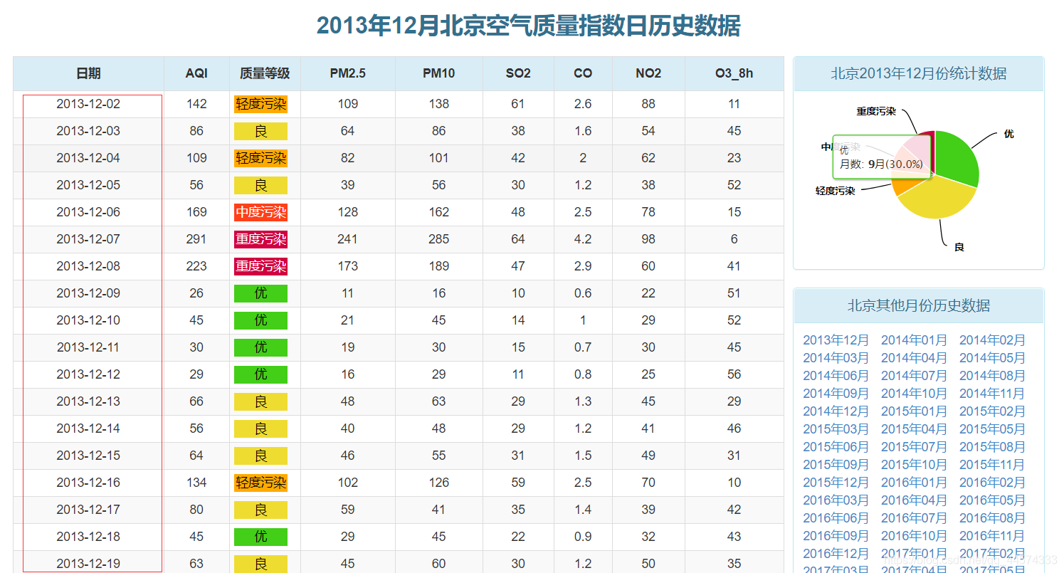
Task: Open the 2014年01月 history link
Action: [915, 340]
